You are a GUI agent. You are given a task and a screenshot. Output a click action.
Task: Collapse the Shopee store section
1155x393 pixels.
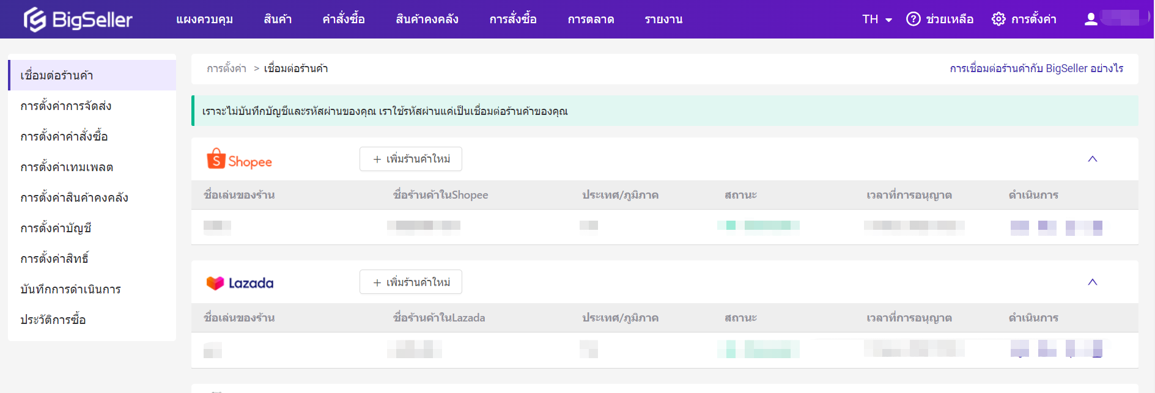pos(1092,159)
